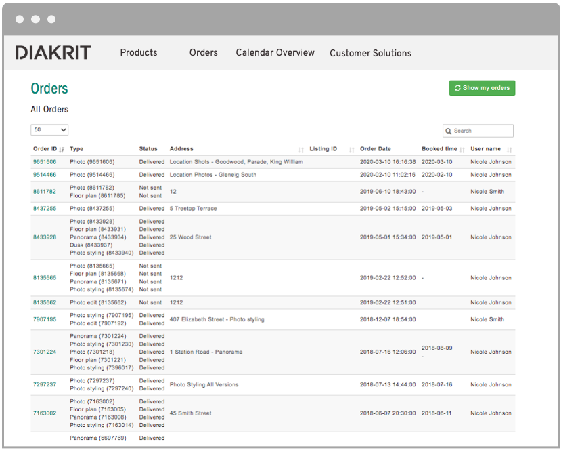Click the magnifier icon in the search box
Image resolution: width=561 pixels, height=450 pixels.
(x=449, y=131)
